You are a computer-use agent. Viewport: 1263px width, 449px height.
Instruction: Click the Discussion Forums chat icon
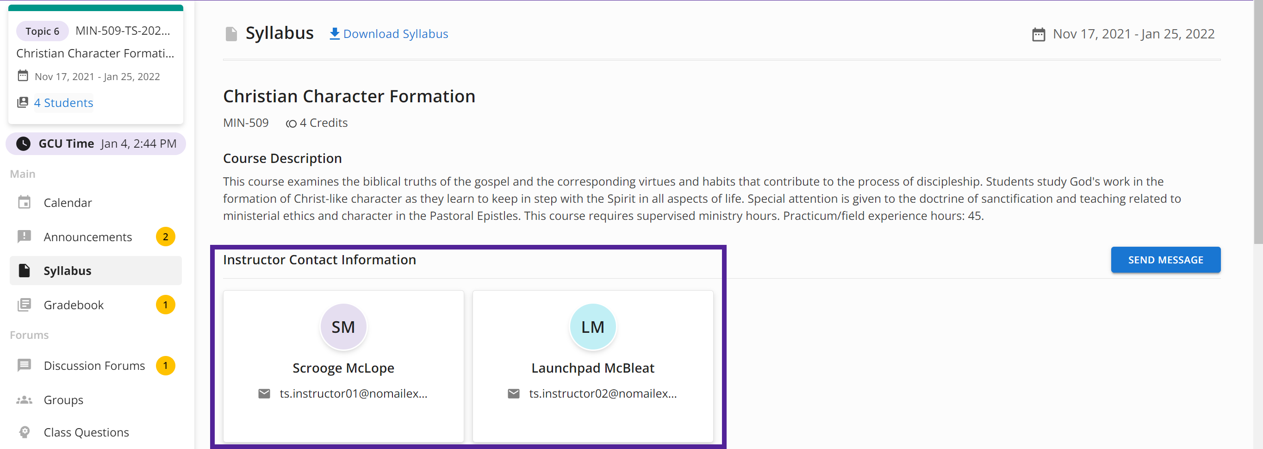24,365
